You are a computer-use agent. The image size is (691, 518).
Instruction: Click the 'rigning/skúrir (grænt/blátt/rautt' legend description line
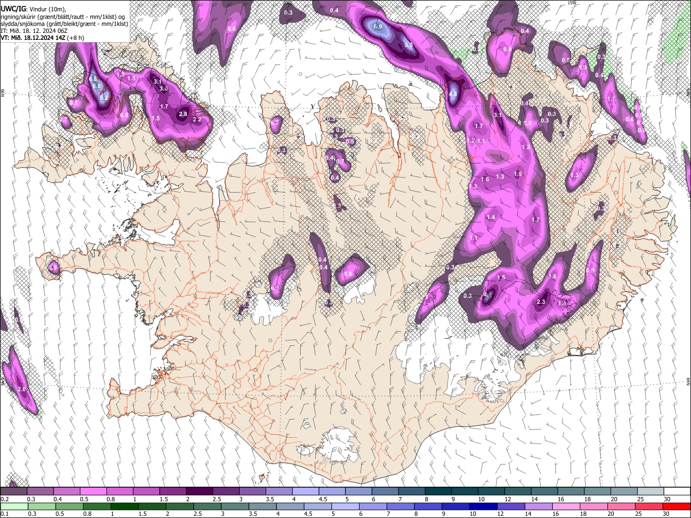[63, 17]
